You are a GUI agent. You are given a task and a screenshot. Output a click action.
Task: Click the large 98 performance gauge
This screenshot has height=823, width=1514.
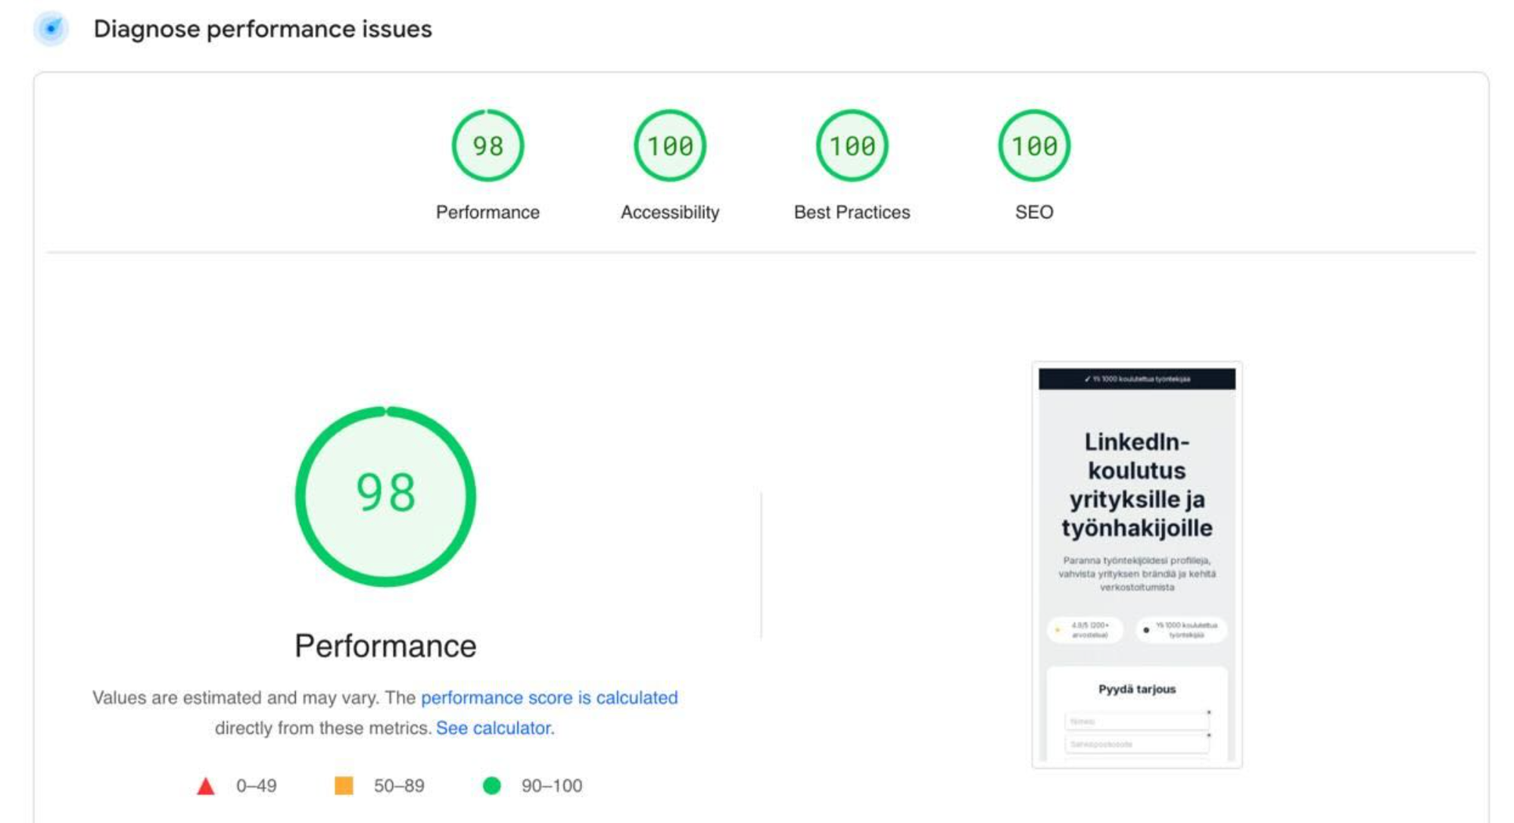(385, 496)
